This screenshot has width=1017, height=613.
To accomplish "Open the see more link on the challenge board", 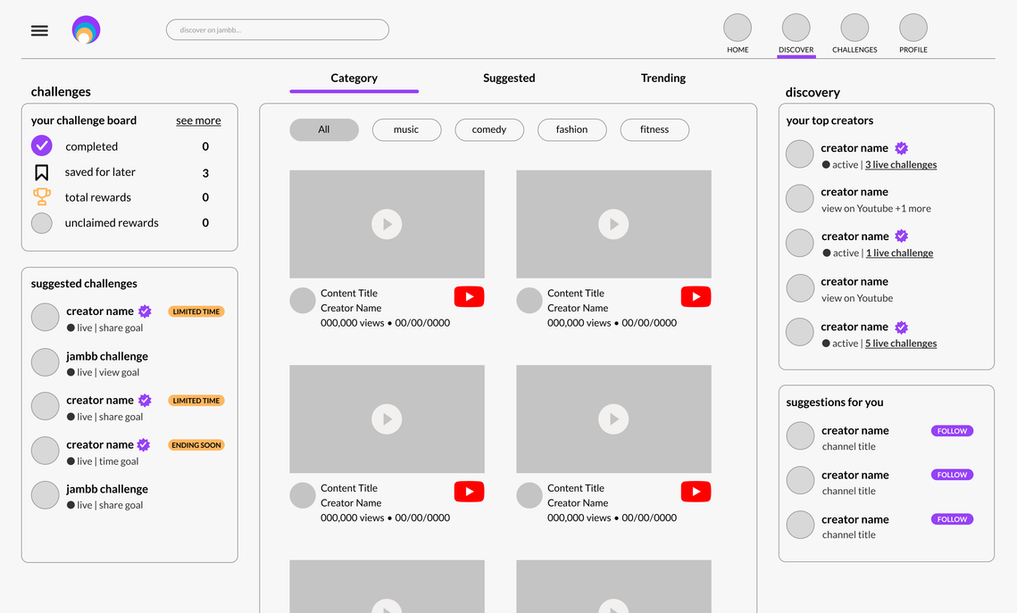I will point(198,120).
